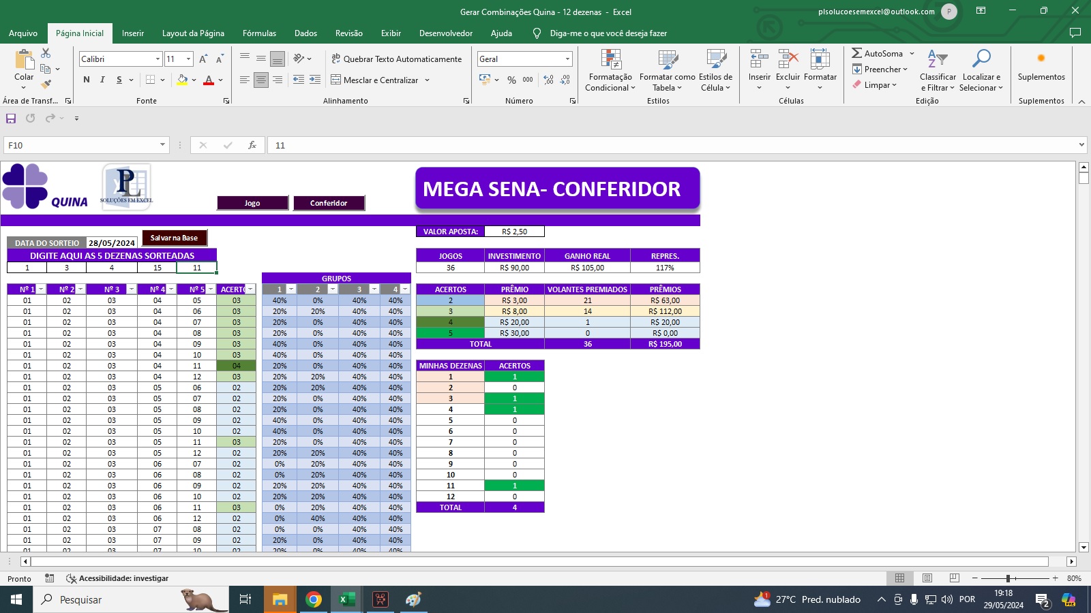Click the insert function fx icon
Image resolution: width=1091 pixels, height=613 pixels.
tap(252, 145)
